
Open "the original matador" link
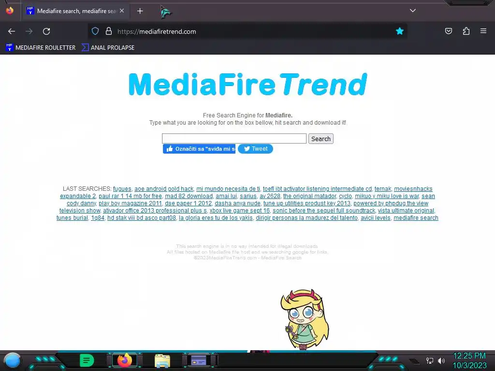pyautogui.click(x=310, y=196)
